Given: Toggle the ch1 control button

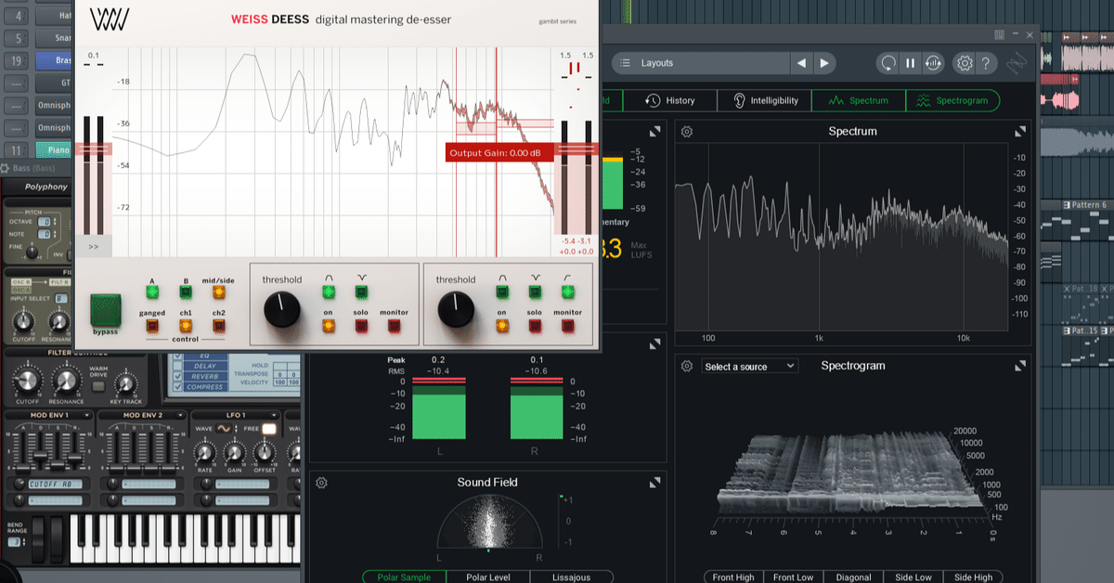Looking at the screenshot, I should point(186,326).
